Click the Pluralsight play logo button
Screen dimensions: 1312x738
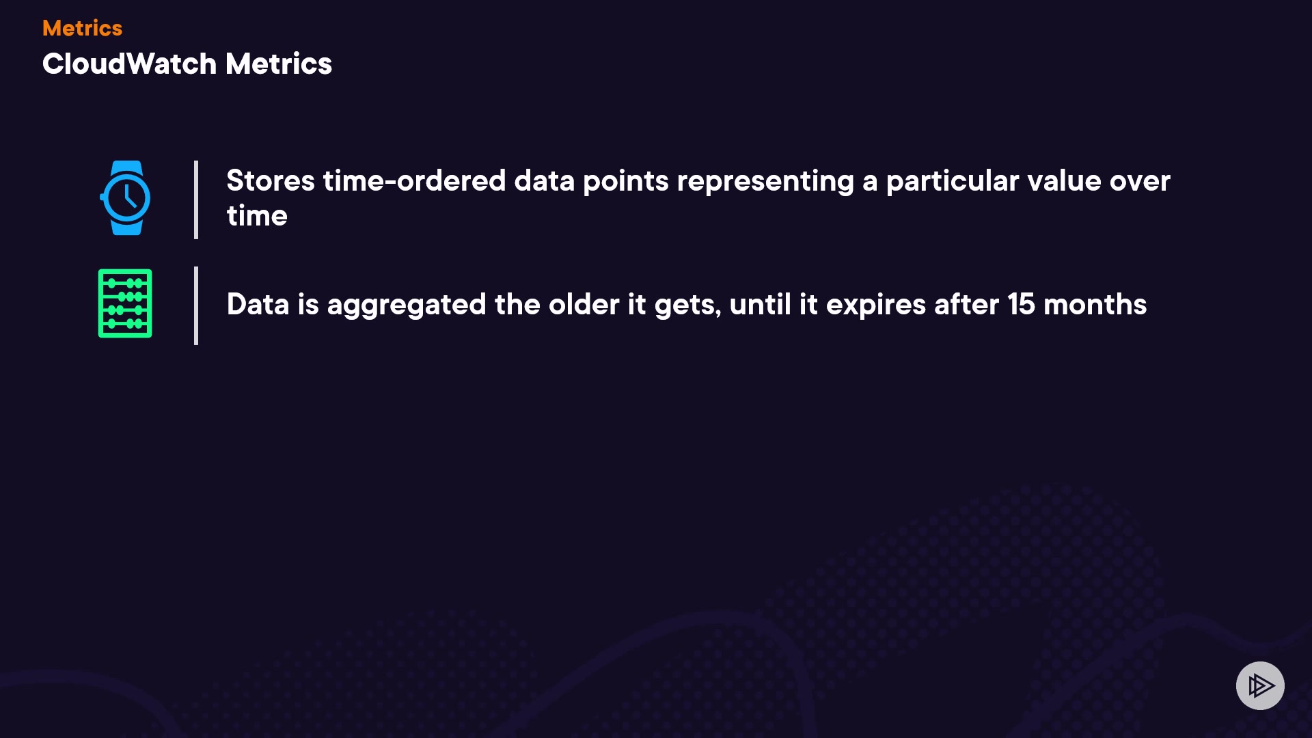click(x=1260, y=685)
